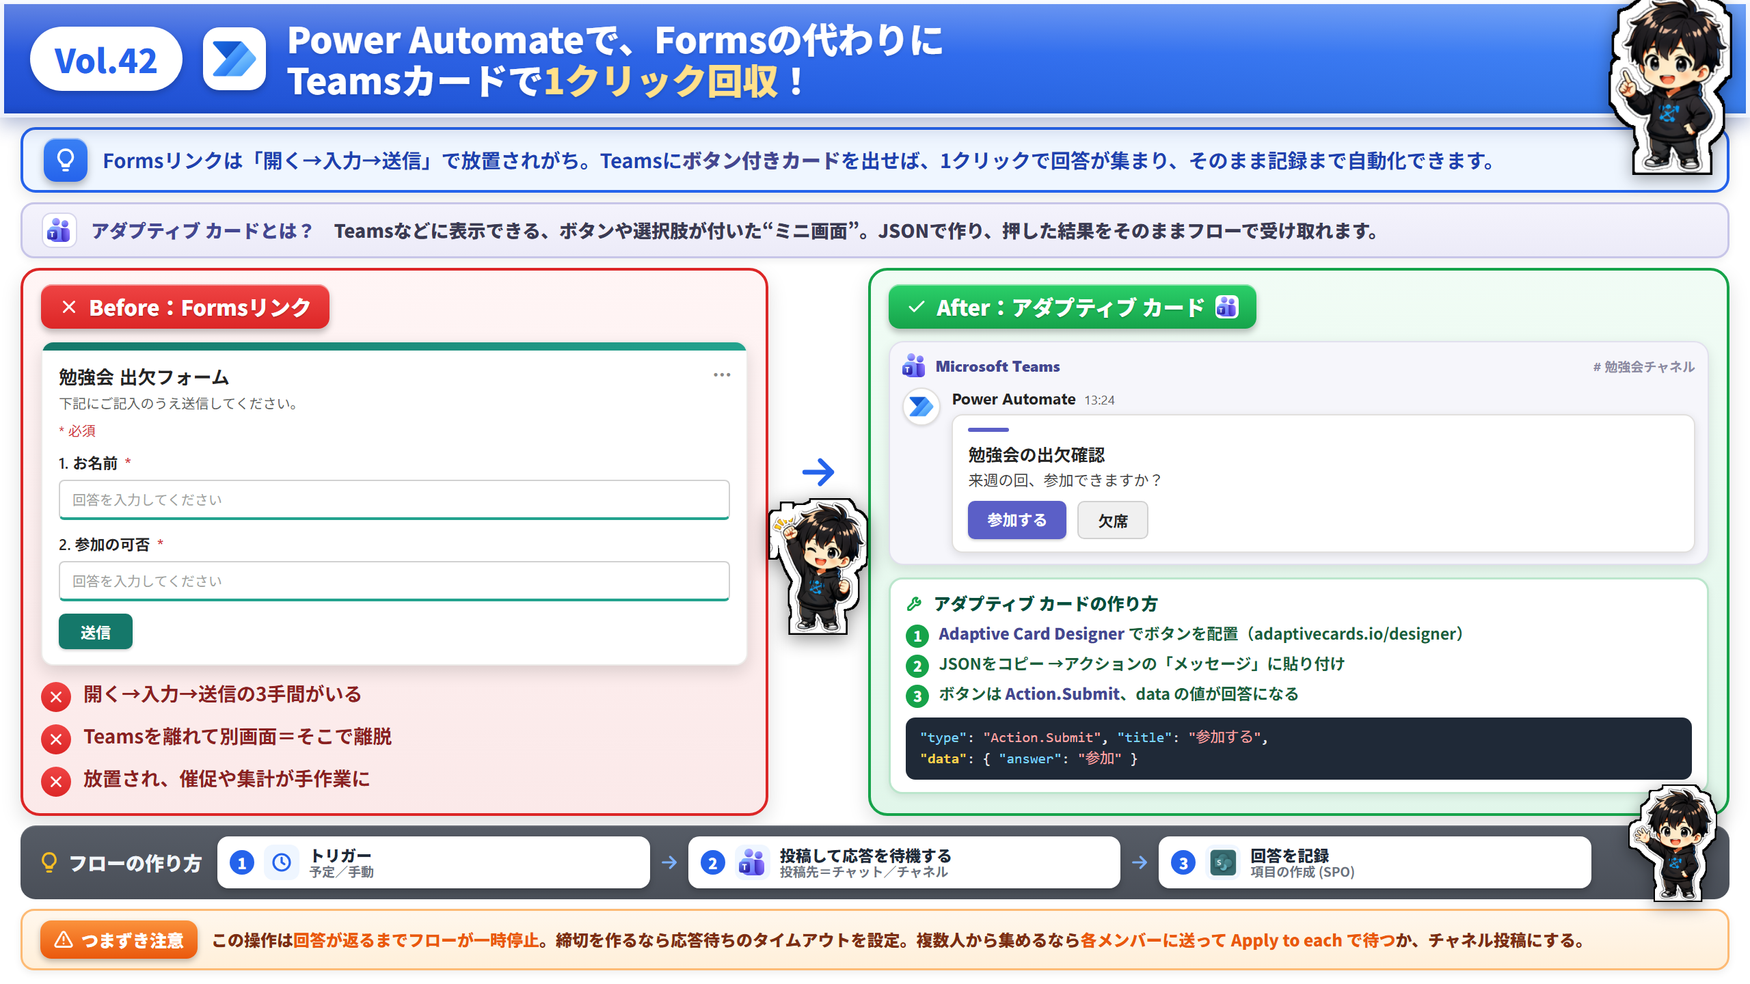Click red X icon beside 放置され、催促や集計
The image size is (1750, 984).
pos(56,781)
